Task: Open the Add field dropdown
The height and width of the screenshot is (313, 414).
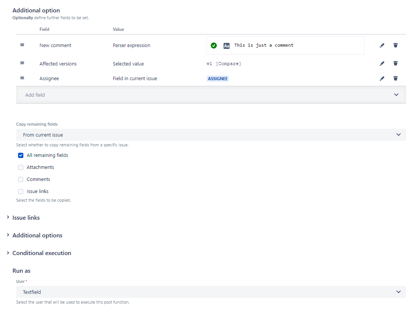Action: (x=211, y=95)
